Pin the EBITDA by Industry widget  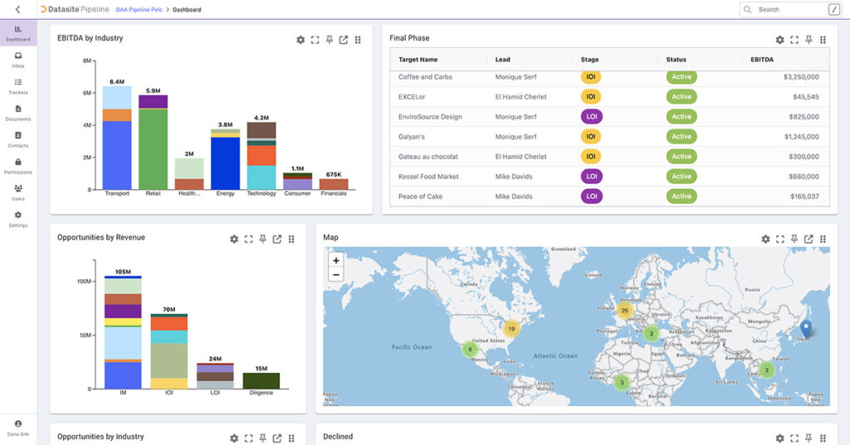coord(330,40)
